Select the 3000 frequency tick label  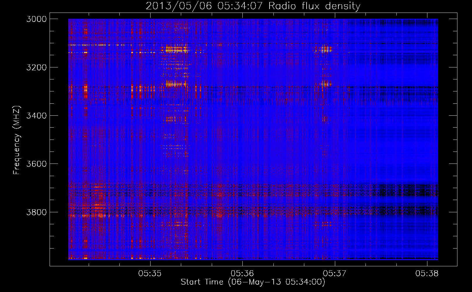36,19
